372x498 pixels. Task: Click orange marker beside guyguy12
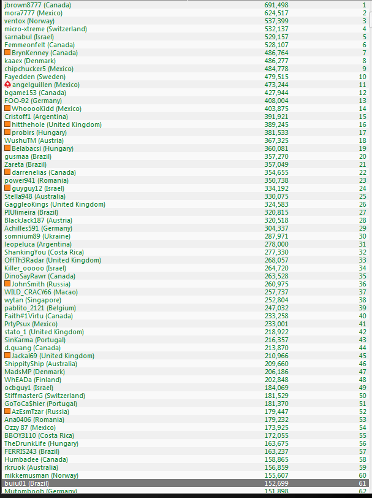tap(7, 188)
